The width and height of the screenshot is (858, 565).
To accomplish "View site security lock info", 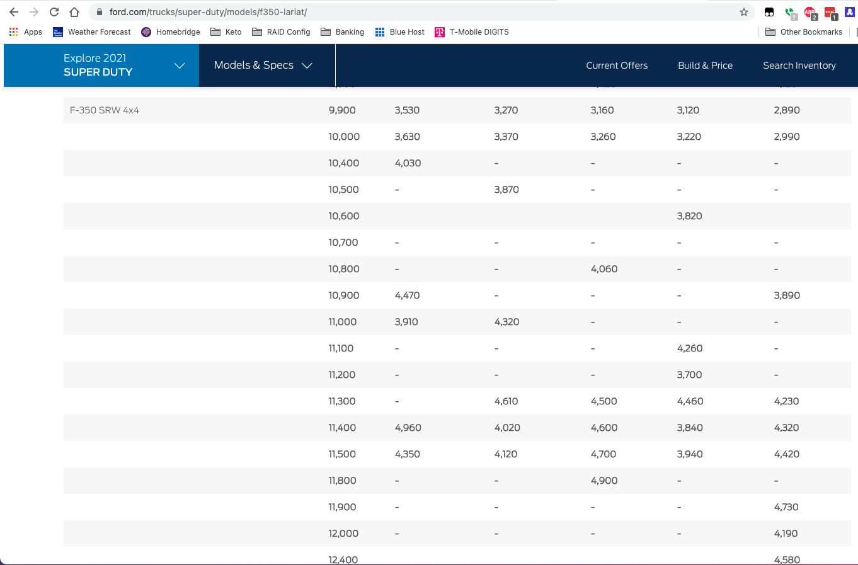I will click(x=99, y=12).
